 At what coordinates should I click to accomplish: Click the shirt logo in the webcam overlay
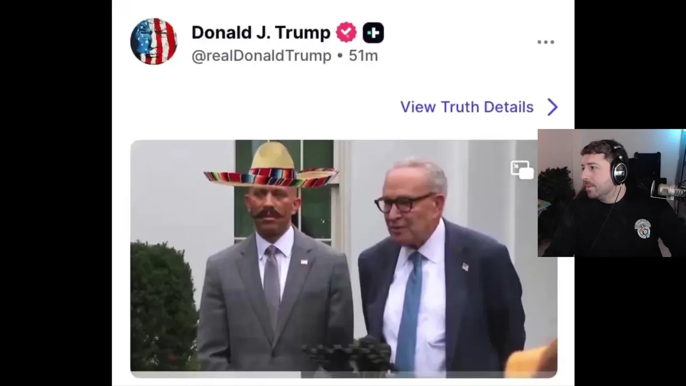pos(643,229)
